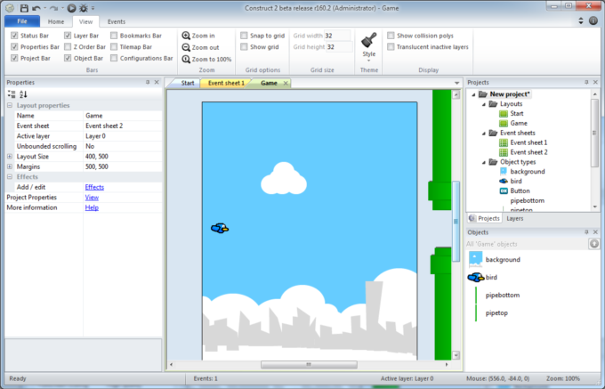Click the Debug layout bug icon
605x389 pixels.
pyautogui.click(x=84, y=8)
